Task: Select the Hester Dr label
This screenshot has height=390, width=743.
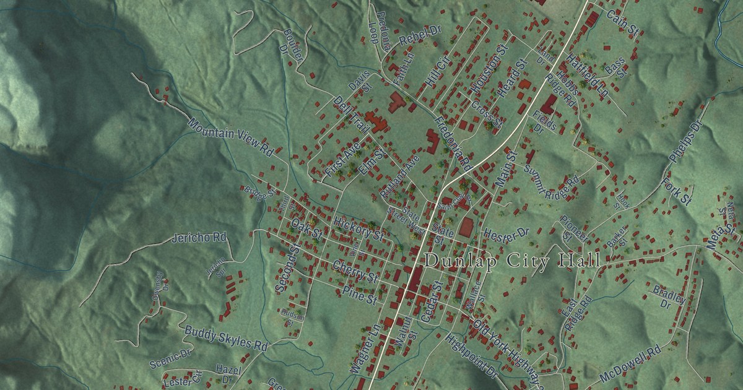Action: (x=506, y=234)
